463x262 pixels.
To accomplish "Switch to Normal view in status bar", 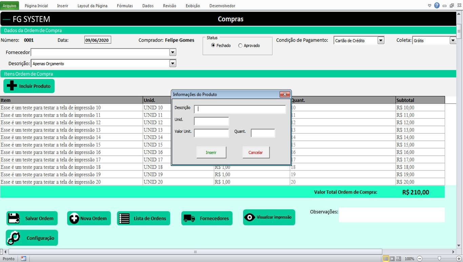I will pos(386,259).
